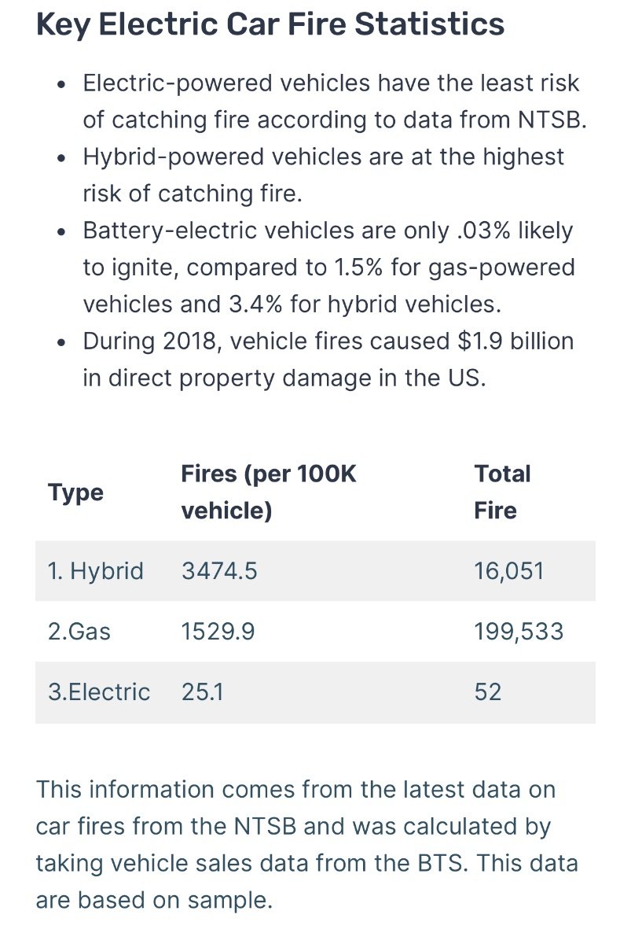Image resolution: width=631 pixels, height=944 pixels.
Task: Click the Electric row label
Action: (99, 691)
